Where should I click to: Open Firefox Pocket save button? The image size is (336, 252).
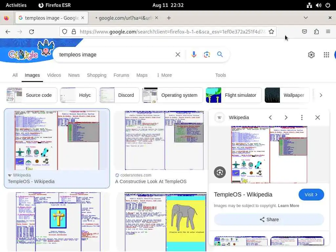tap(304, 32)
